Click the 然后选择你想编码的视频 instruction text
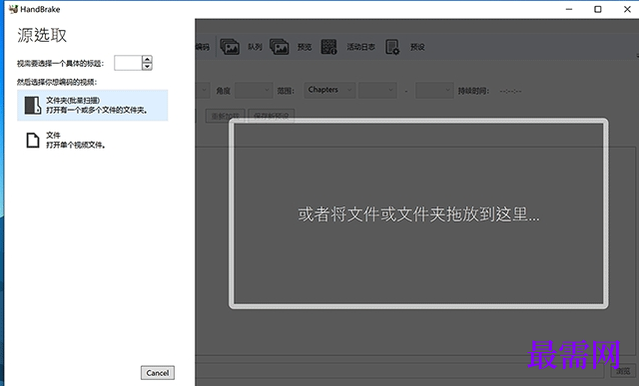The image size is (639, 386). click(x=57, y=82)
